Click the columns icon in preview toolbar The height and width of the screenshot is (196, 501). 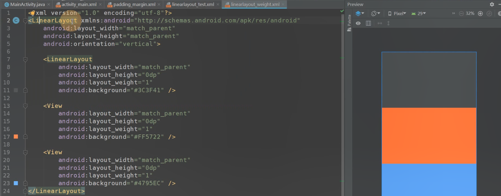pyautogui.click(x=368, y=23)
